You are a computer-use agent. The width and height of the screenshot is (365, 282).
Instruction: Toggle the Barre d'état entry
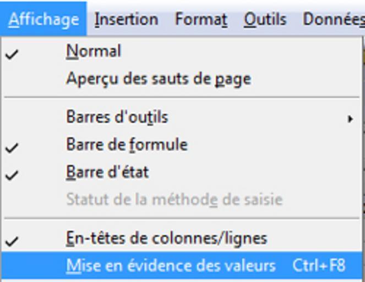(107, 172)
